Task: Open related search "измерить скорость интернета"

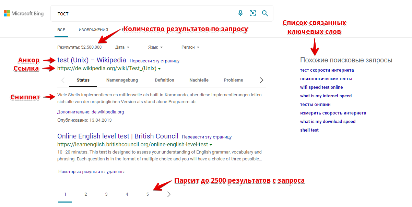Action: tap(333, 113)
